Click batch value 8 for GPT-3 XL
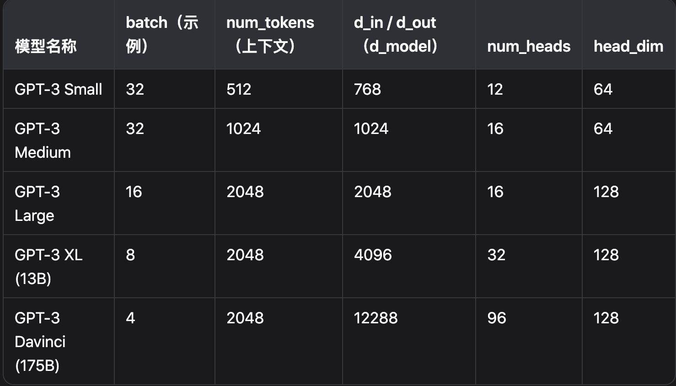The image size is (676, 386). click(130, 255)
